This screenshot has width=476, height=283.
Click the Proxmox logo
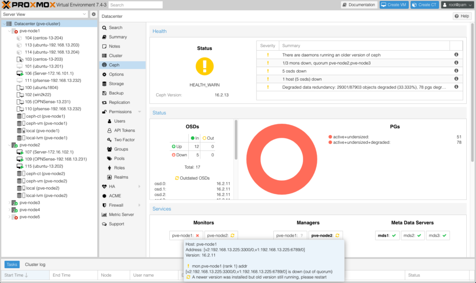tap(29, 5)
